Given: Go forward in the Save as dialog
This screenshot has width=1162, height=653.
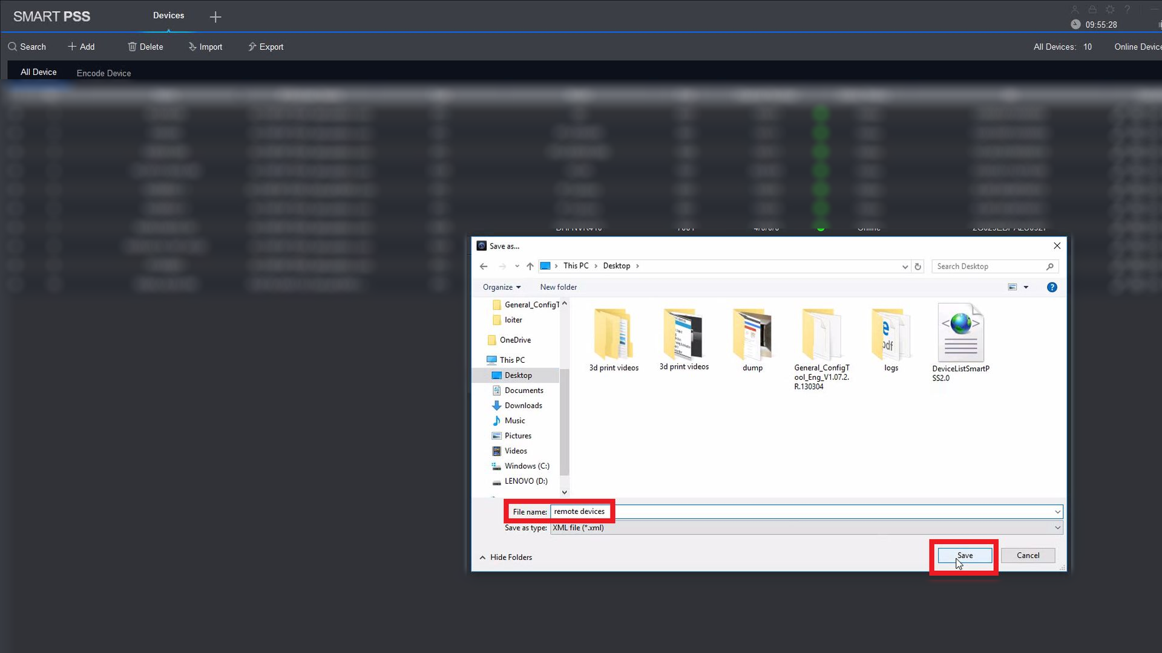Looking at the screenshot, I should pos(502,266).
